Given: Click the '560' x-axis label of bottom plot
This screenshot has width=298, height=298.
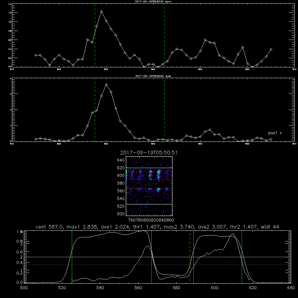Looking at the screenshot, I should (138, 288).
